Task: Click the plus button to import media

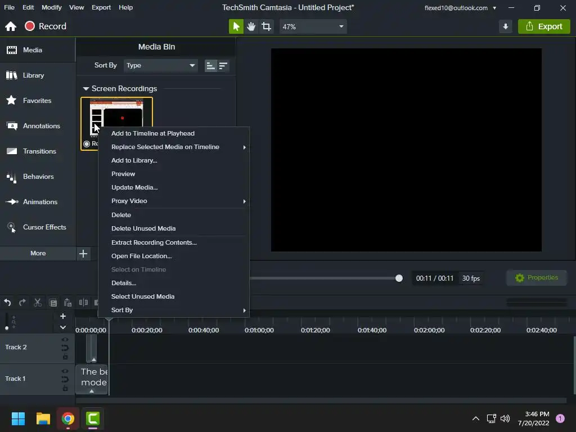Action: click(83, 254)
